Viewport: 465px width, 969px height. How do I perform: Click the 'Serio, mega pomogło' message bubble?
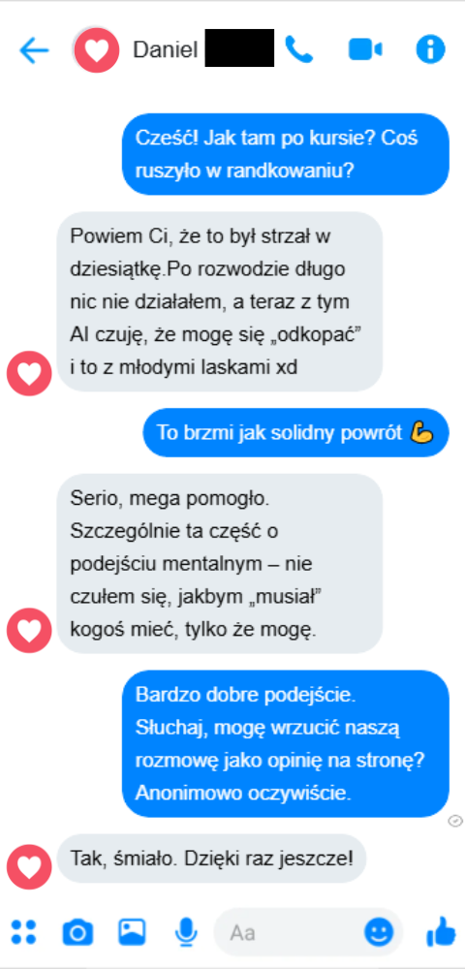point(219,564)
